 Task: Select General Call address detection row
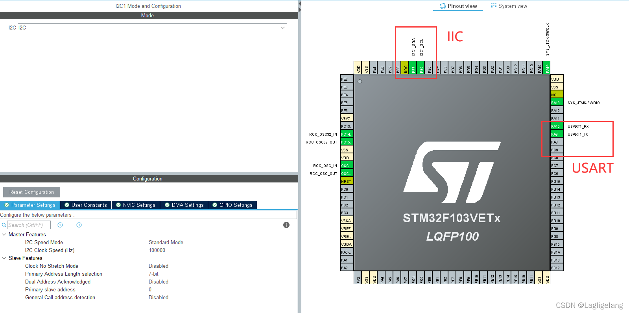click(149, 297)
